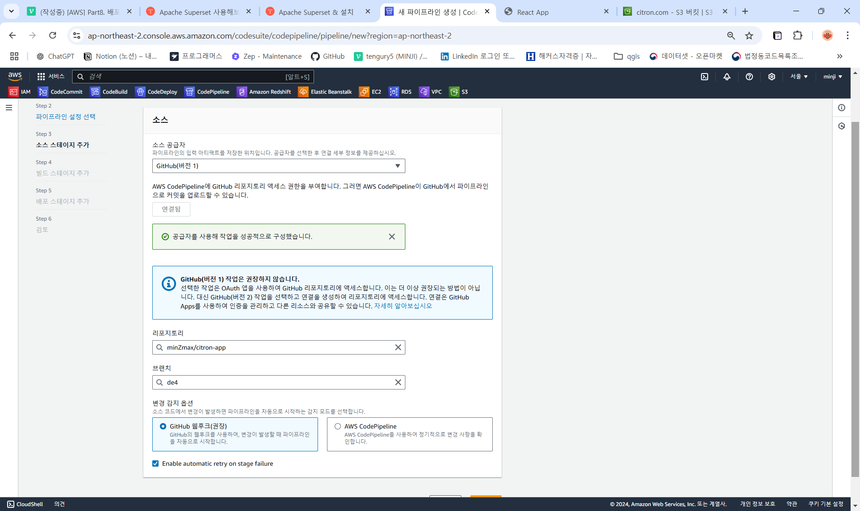The height and width of the screenshot is (511, 860).
Task: Expand the minji account menu
Action: 832,77
